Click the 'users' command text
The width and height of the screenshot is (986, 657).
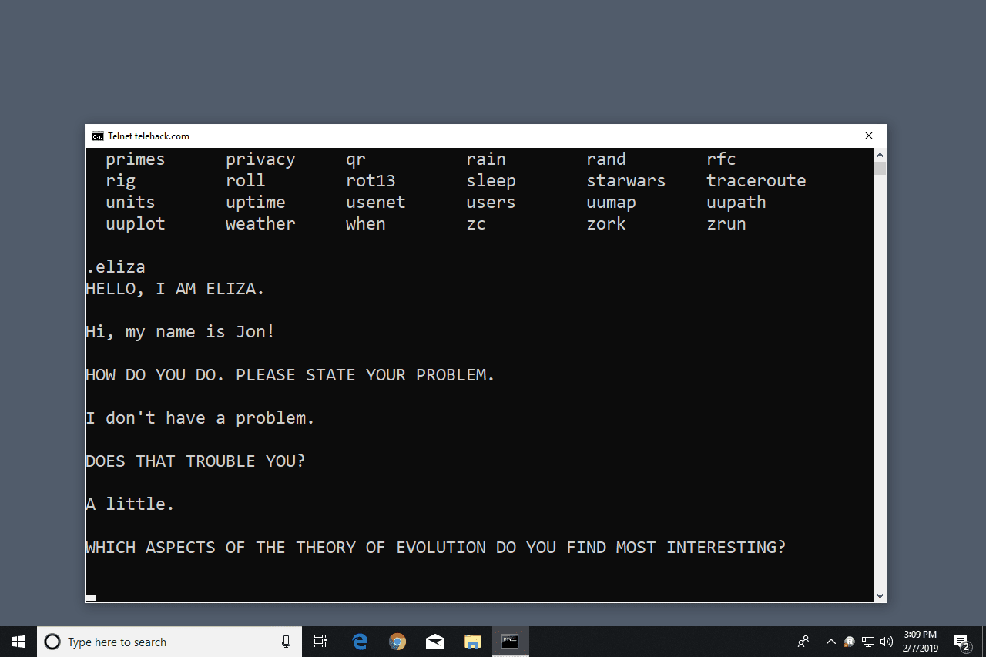click(491, 203)
